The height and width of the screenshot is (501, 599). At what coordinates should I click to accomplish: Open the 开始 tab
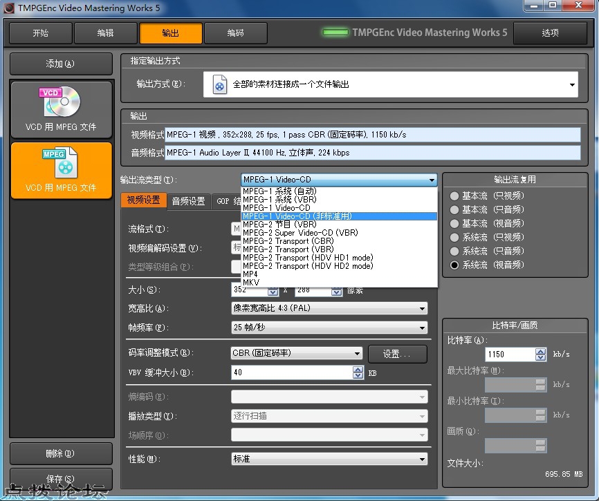point(41,32)
